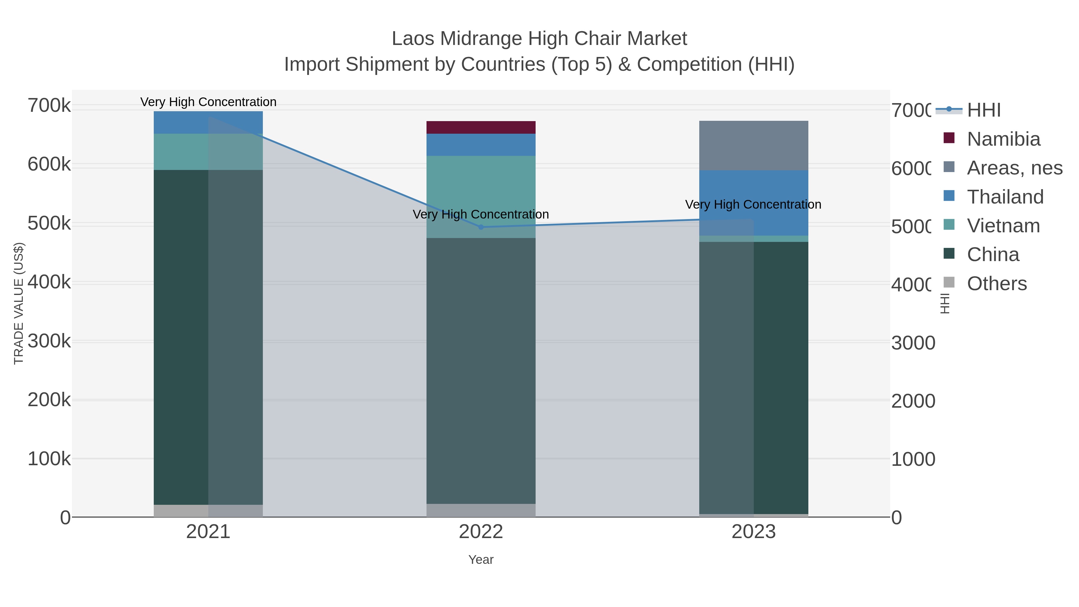
Task: Click the 'Very High Concentration' label above 2022
Action: pos(481,214)
